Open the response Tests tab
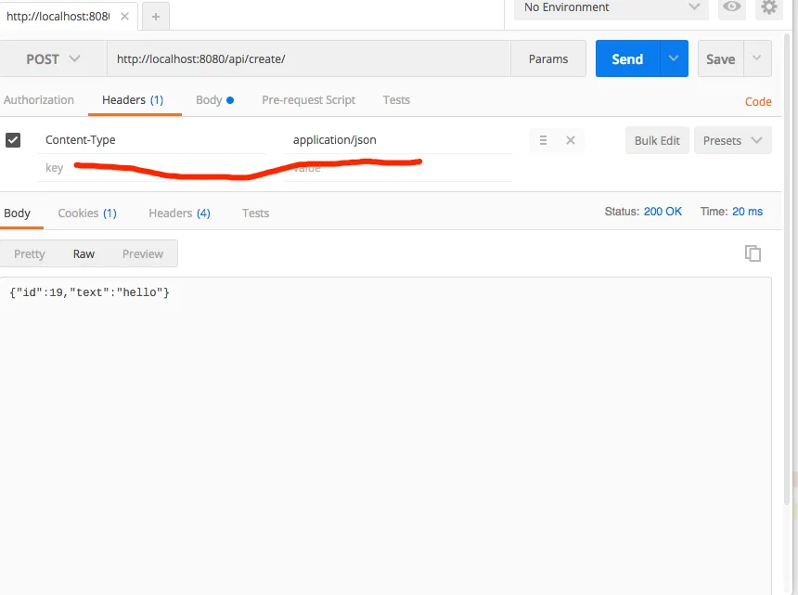 (x=255, y=213)
